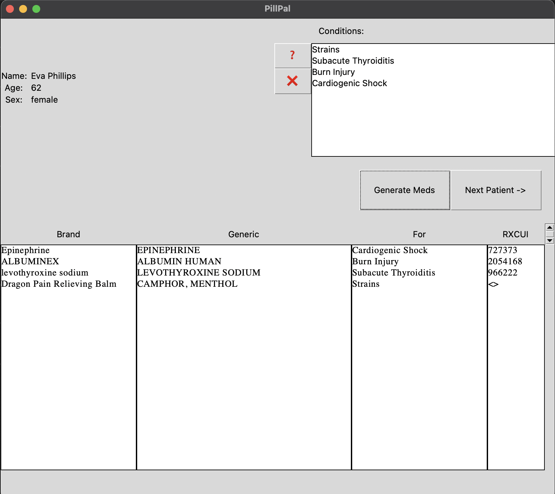Select Dragon Pain Relieving Balm entry
Screen dimensions: 555x494
point(59,284)
